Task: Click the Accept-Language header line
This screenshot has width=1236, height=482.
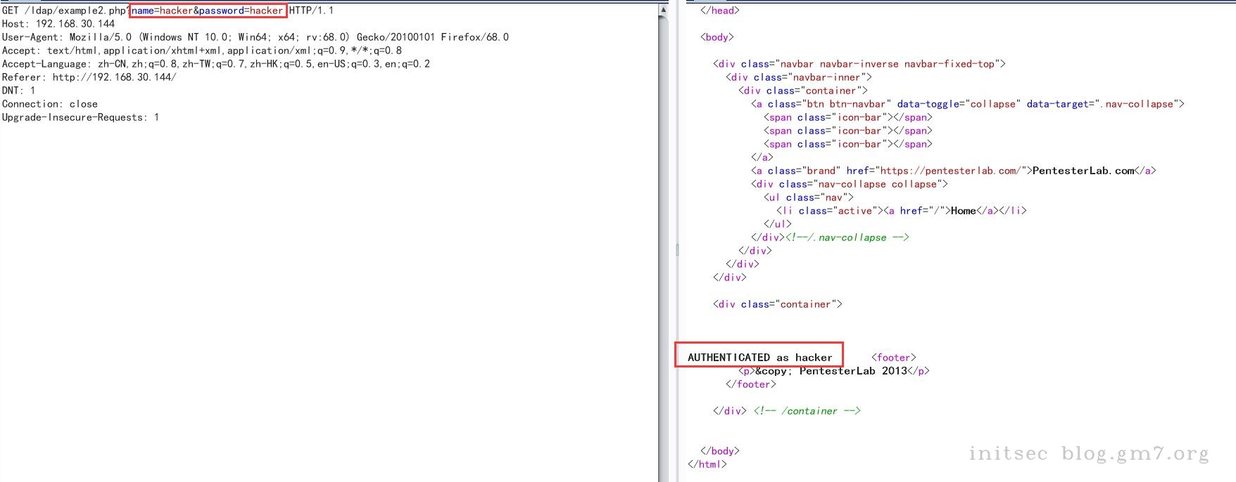Action: pos(216,64)
